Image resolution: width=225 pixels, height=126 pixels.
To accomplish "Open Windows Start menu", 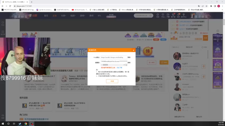I will tap(3, 124).
